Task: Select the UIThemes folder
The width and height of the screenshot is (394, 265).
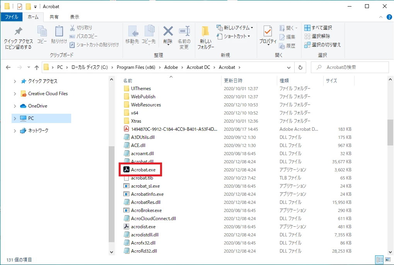Action: tap(141, 89)
